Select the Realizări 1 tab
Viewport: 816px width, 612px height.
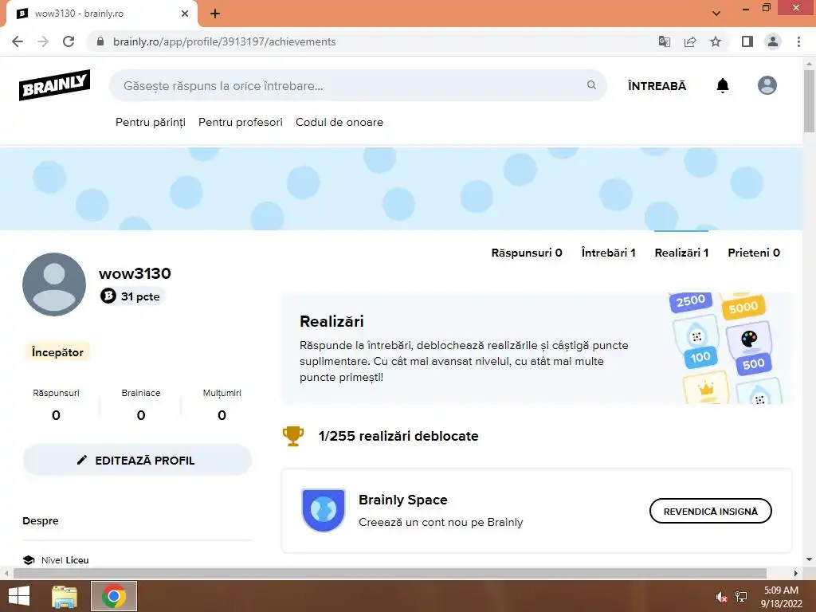681,253
